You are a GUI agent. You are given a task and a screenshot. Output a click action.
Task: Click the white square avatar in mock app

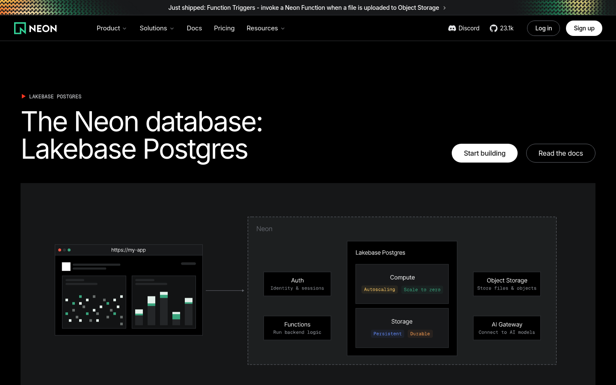pyautogui.click(x=66, y=267)
